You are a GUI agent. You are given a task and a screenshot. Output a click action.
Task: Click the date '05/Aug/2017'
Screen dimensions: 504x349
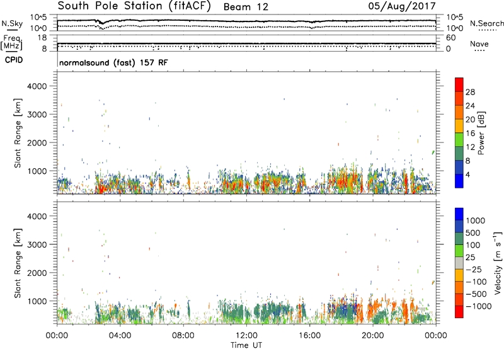tap(402, 6)
